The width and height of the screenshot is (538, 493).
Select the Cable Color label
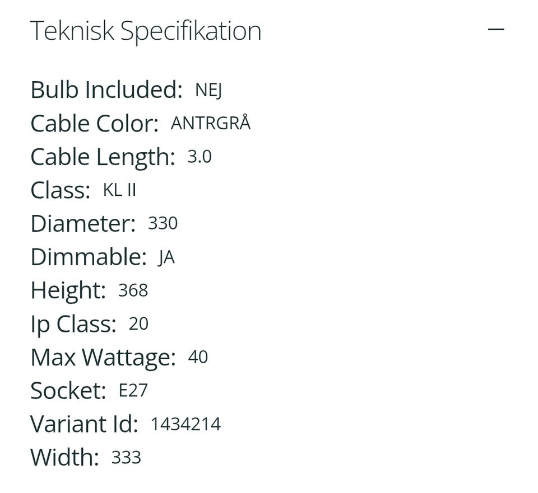94,124
